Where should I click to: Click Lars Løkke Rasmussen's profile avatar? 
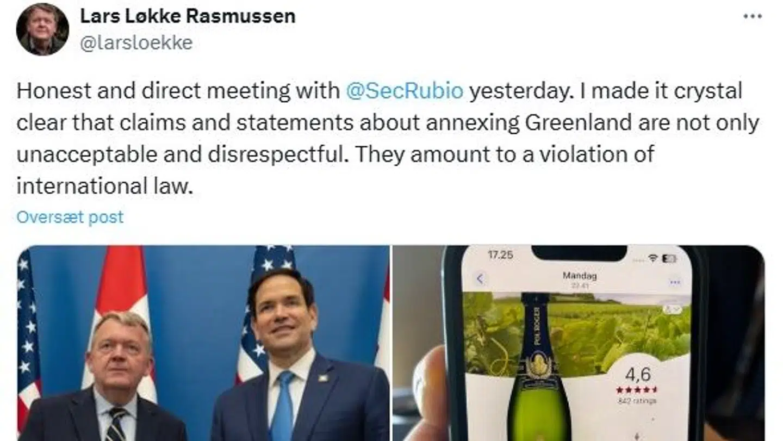[42, 29]
